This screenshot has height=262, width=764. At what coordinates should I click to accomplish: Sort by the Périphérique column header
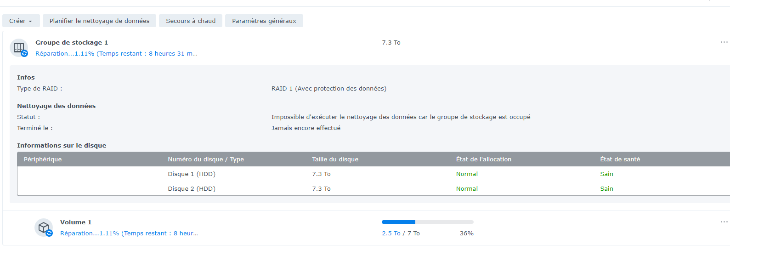click(x=43, y=159)
